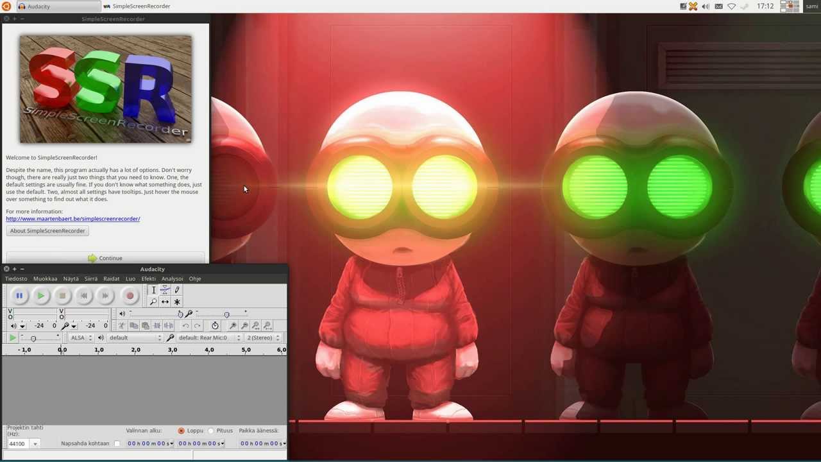The width and height of the screenshot is (821, 462).
Task: Open the Analysoi menu
Action: coord(172,278)
